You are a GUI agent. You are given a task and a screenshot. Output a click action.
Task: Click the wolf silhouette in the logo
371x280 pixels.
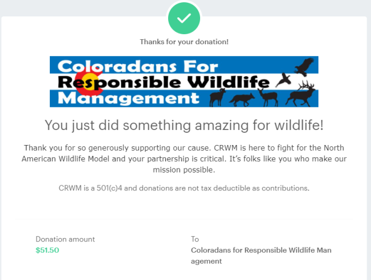click(241, 99)
